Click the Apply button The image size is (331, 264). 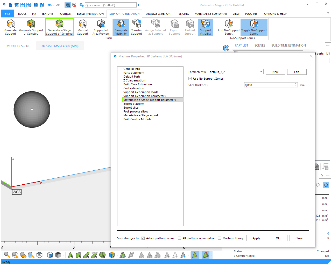[256, 238]
